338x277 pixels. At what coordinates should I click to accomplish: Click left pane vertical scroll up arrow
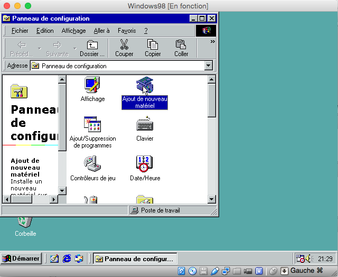pos(62,79)
